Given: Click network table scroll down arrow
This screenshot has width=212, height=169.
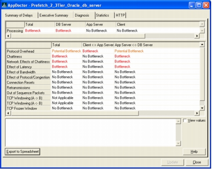Looking at the screenshot, I should tap(202, 108).
